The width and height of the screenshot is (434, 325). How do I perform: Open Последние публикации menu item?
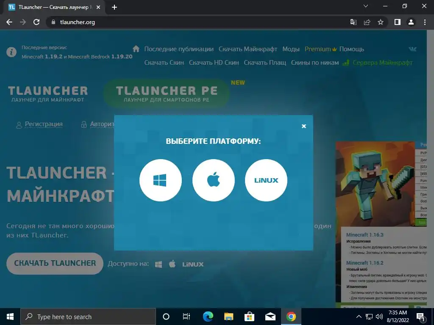[x=179, y=49]
